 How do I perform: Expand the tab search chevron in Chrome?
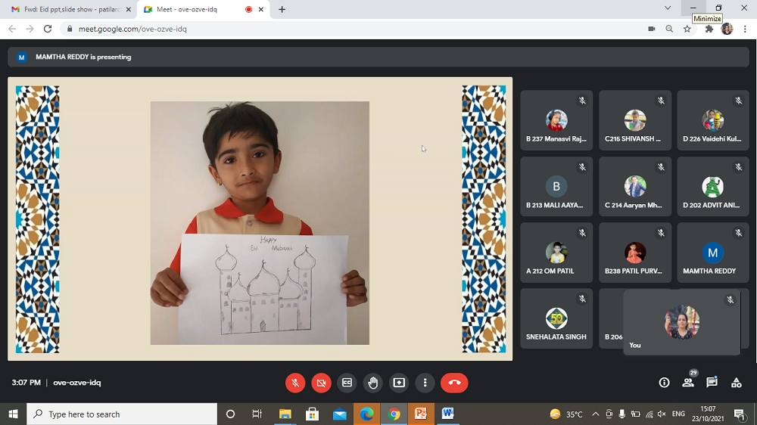pos(667,8)
